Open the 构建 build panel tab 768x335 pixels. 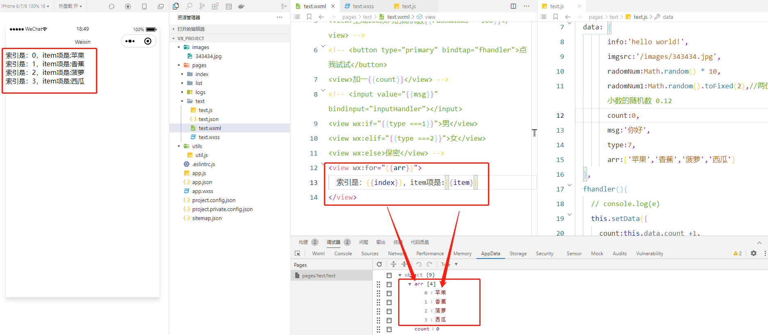(303, 242)
